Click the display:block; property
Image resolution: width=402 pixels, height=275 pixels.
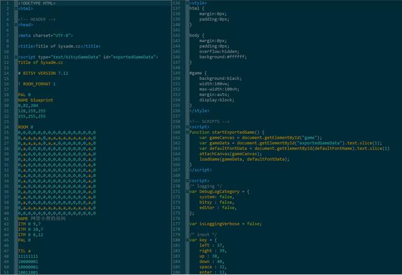click(217, 100)
